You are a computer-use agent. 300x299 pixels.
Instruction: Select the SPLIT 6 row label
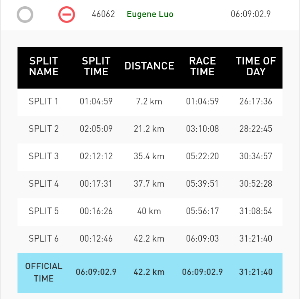[x=44, y=238]
